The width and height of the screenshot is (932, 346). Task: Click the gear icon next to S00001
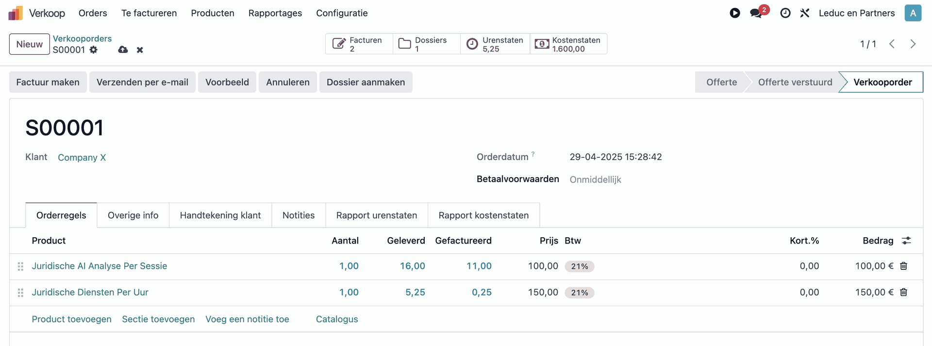pos(94,50)
